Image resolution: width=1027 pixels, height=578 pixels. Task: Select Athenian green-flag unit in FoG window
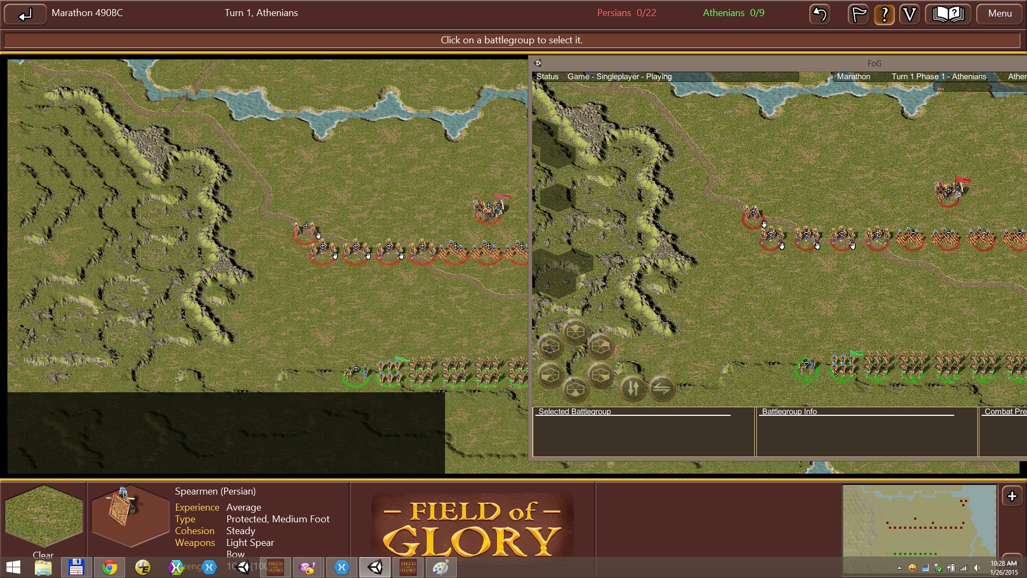click(844, 367)
